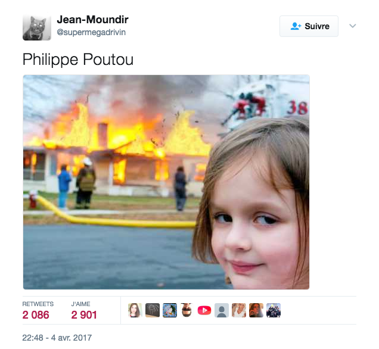Click the Suivre follow button
Screen dimensions: 379x349
309,26
